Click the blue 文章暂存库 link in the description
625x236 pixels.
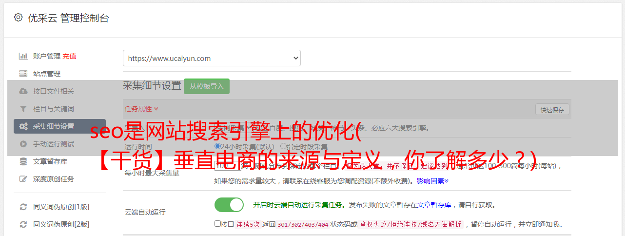click(x=434, y=205)
